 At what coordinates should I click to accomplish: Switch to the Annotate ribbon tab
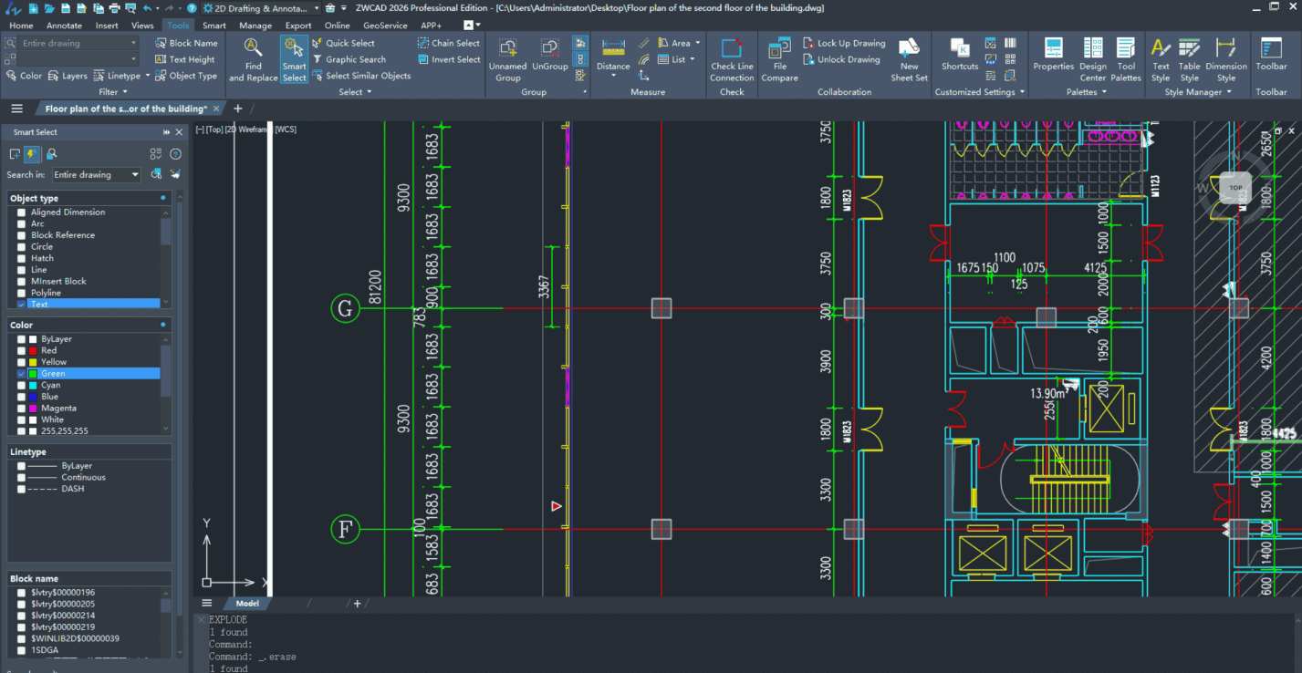tap(64, 26)
